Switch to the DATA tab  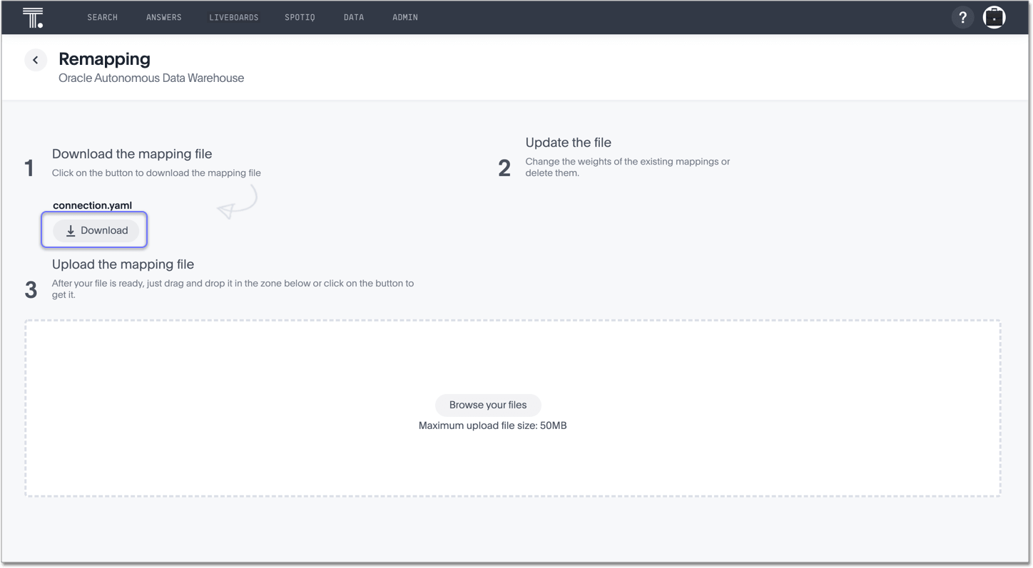point(354,17)
